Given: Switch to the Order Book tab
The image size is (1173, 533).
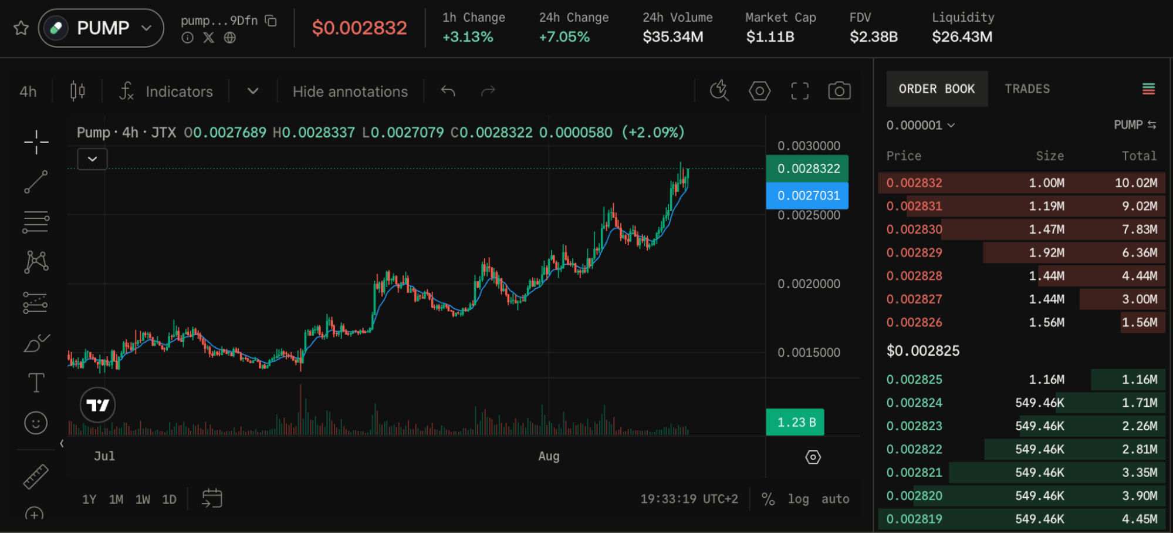Looking at the screenshot, I should 937,89.
